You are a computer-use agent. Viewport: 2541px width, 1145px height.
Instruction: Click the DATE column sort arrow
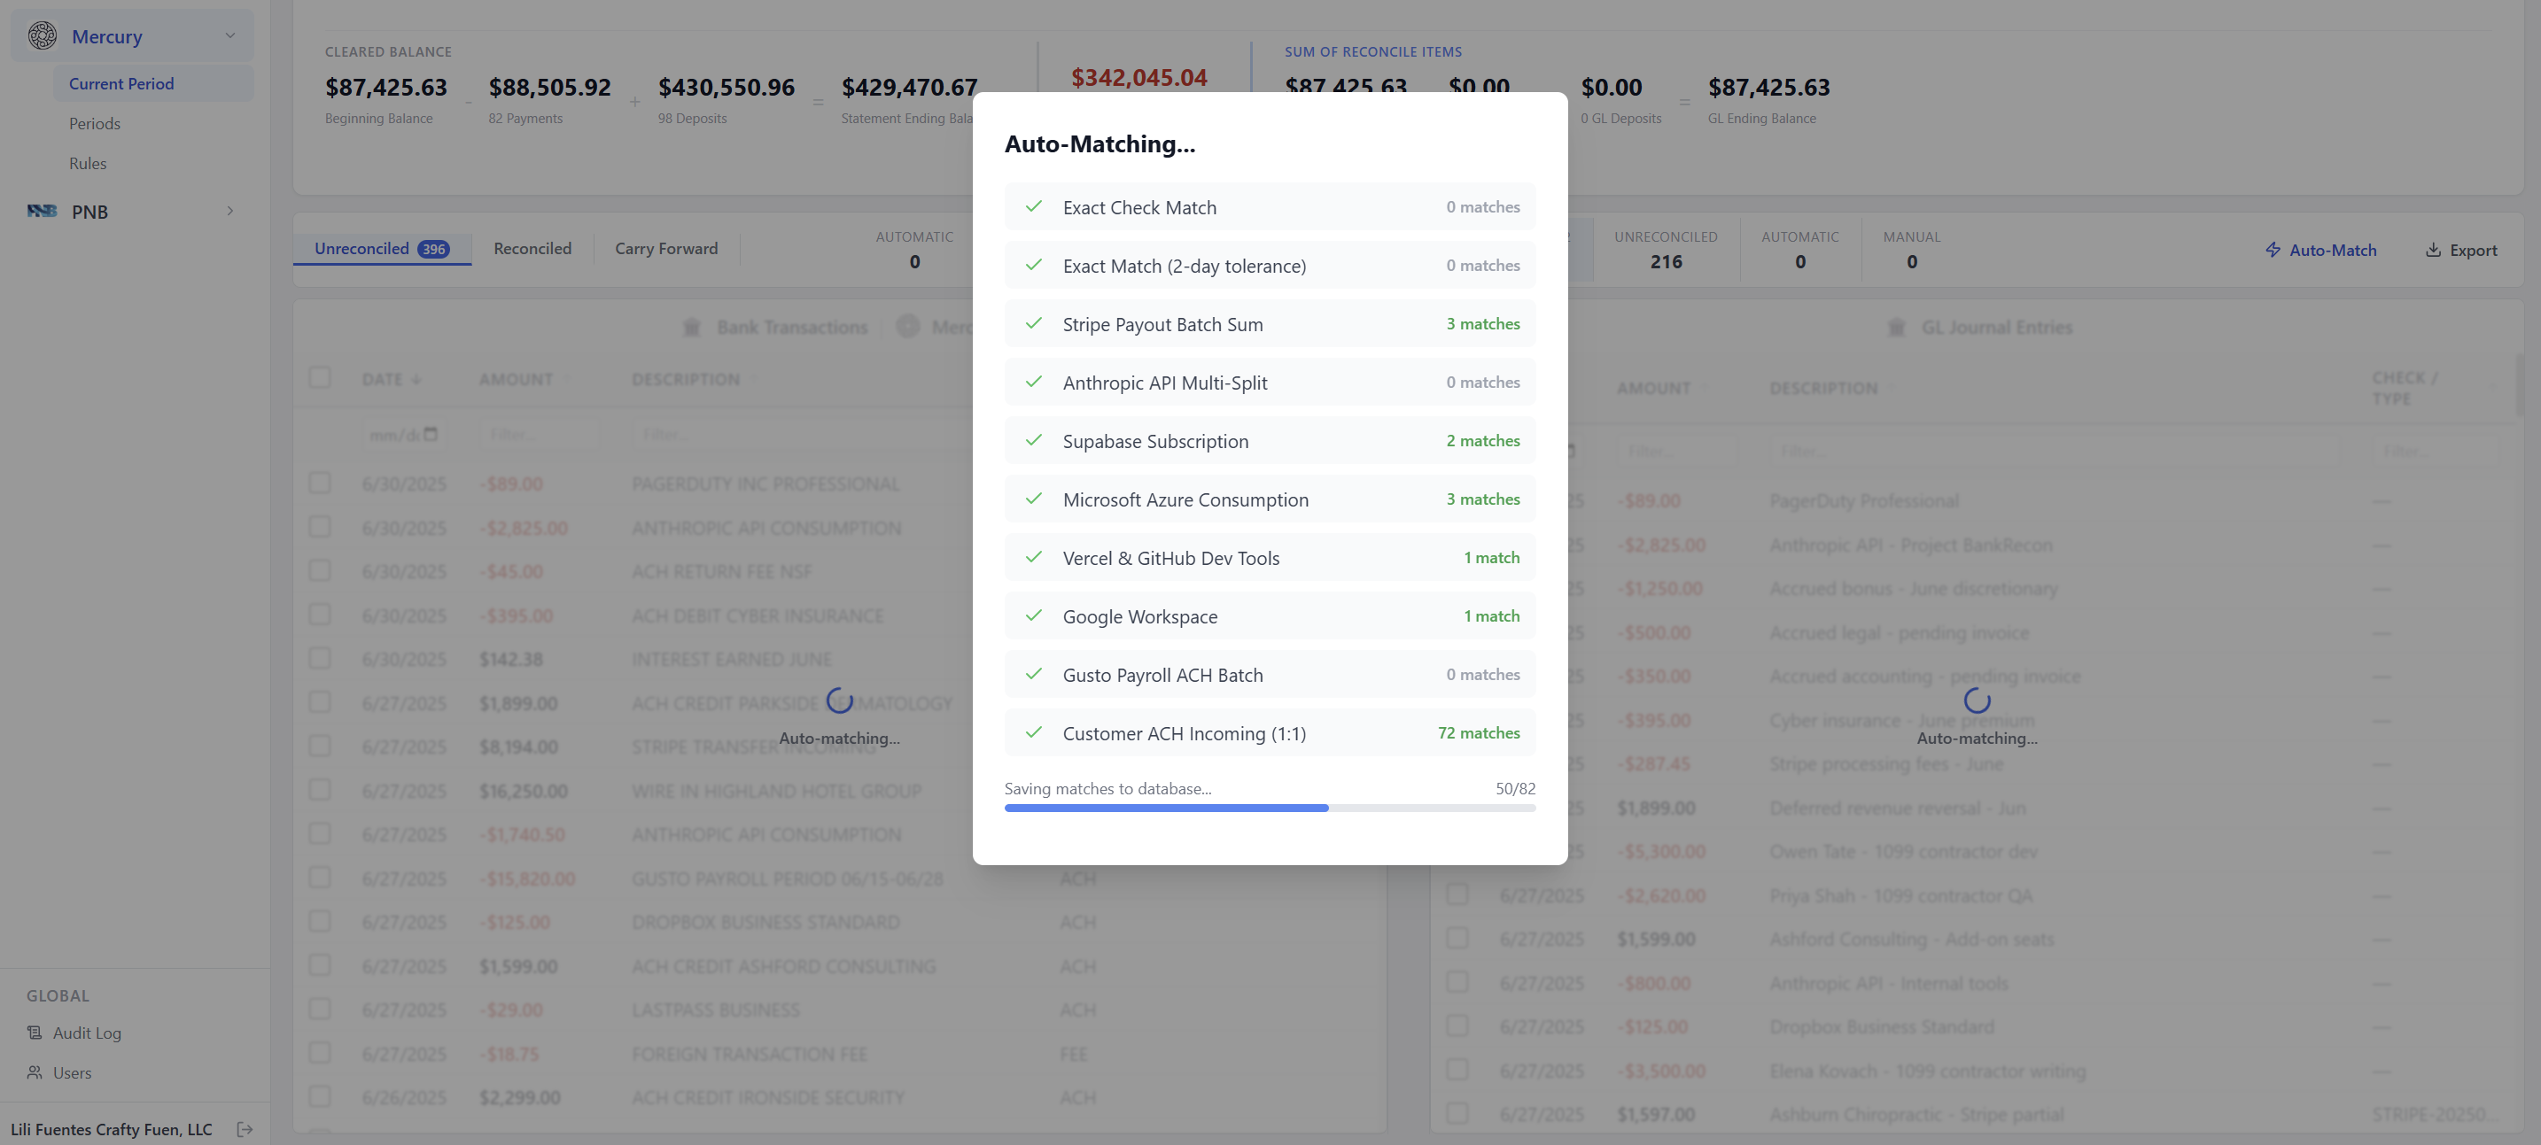click(416, 380)
